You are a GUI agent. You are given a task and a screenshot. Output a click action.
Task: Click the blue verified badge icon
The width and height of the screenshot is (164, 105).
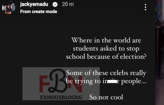55,4
